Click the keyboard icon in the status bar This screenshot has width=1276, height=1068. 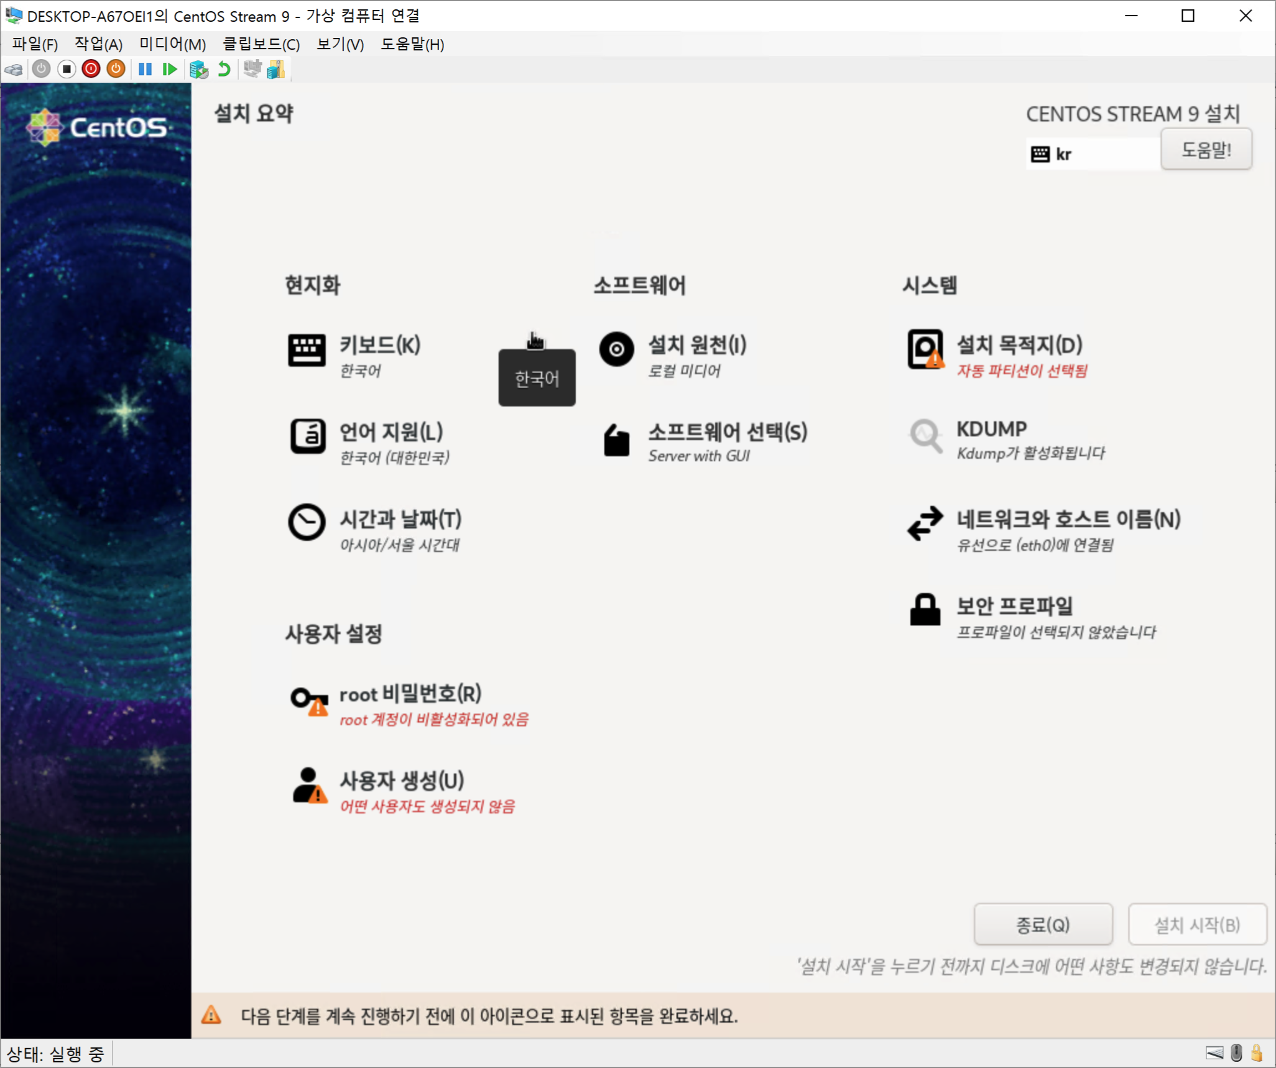1214,1053
